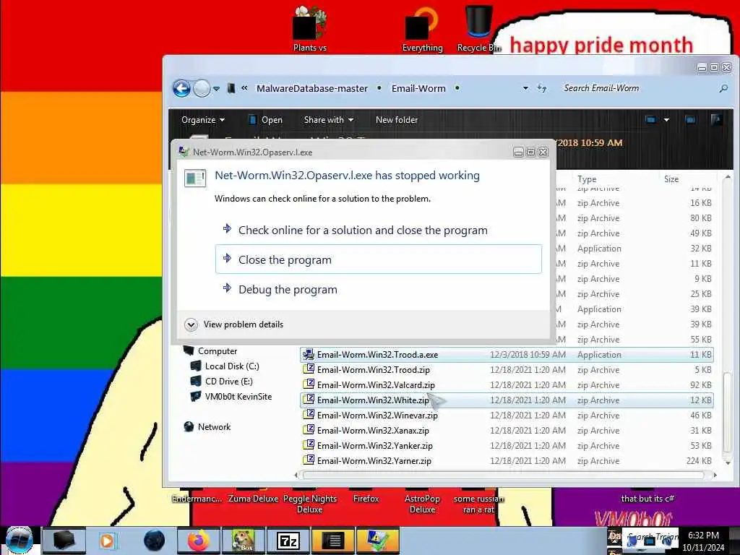Select Zuma Deluxe desktop shortcut

[253, 499]
